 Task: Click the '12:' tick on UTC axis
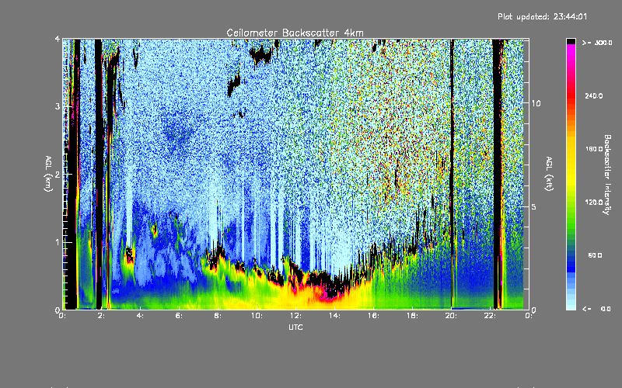tap(295, 316)
